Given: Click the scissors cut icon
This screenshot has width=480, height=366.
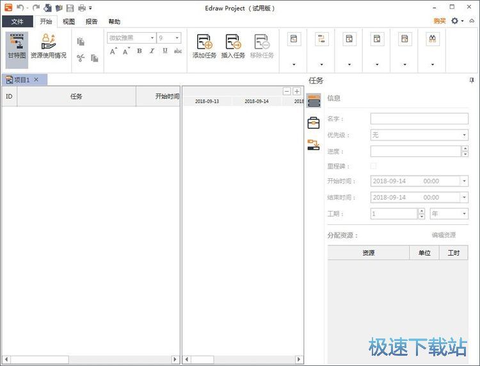Looking at the screenshot, I should [81, 58].
